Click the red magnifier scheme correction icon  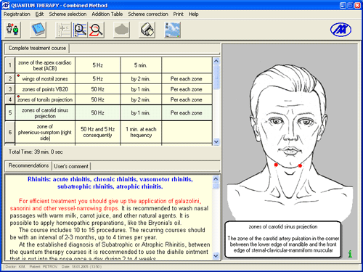pos(97,30)
